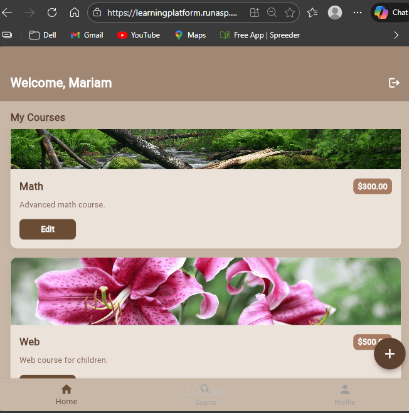This screenshot has height=413, width=409.
Task: Reload the page with the refresh icon
Action: point(52,13)
